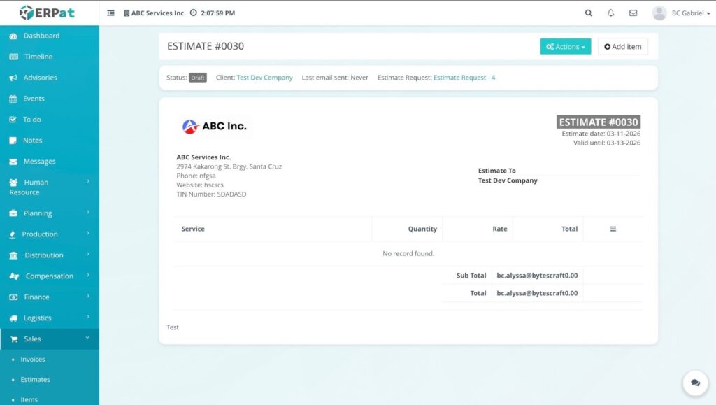This screenshot has width=716, height=405.
Task: Click the ERPat logo
Action: click(x=46, y=13)
